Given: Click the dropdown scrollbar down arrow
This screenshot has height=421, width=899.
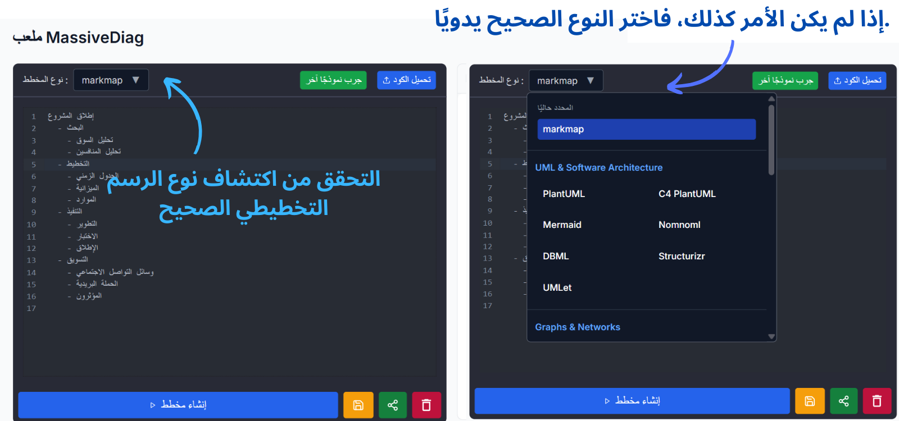Looking at the screenshot, I should pos(771,337).
